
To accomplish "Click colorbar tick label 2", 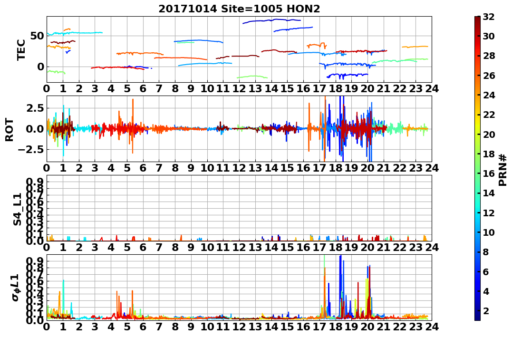I will (486, 310).
